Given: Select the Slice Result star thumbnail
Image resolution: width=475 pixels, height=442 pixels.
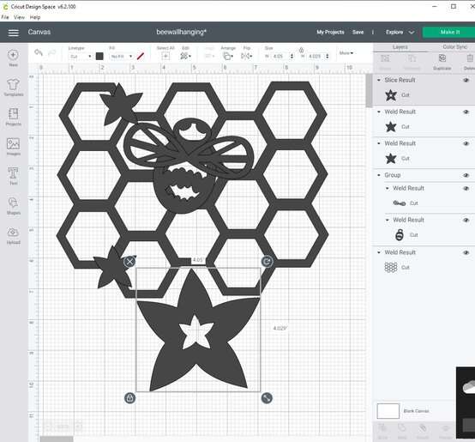Looking at the screenshot, I should point(391,95).
